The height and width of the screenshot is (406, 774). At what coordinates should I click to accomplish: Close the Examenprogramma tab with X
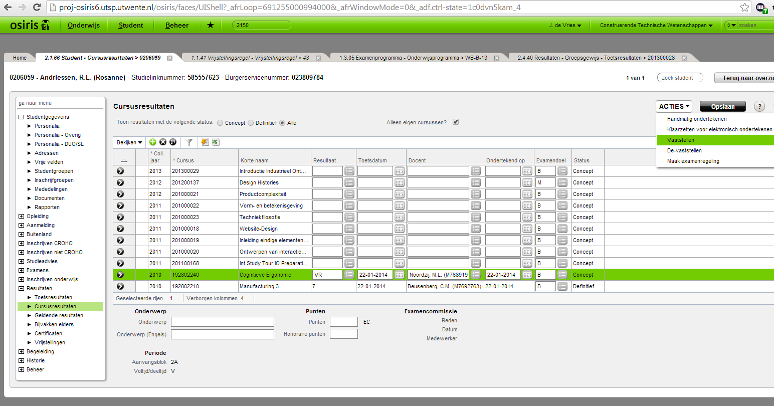pyautogui.click(x=497, y=58)
